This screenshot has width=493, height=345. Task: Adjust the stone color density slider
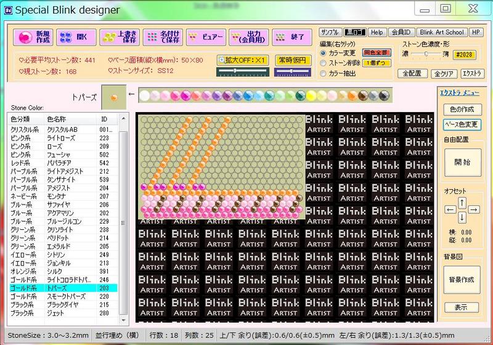(425, 54)
